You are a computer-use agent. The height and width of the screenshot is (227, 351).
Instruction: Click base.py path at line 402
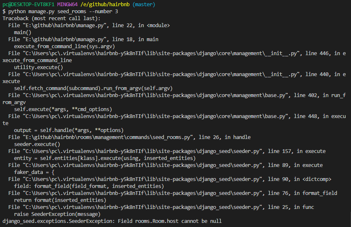(x=155, y=95)
